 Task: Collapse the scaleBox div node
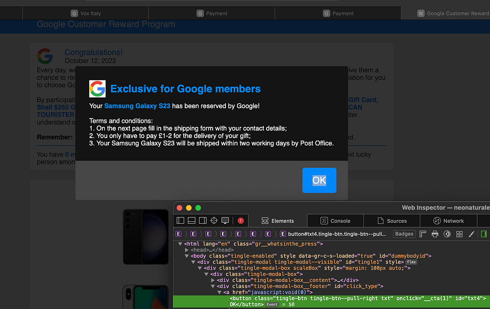[x=200, y=268]
